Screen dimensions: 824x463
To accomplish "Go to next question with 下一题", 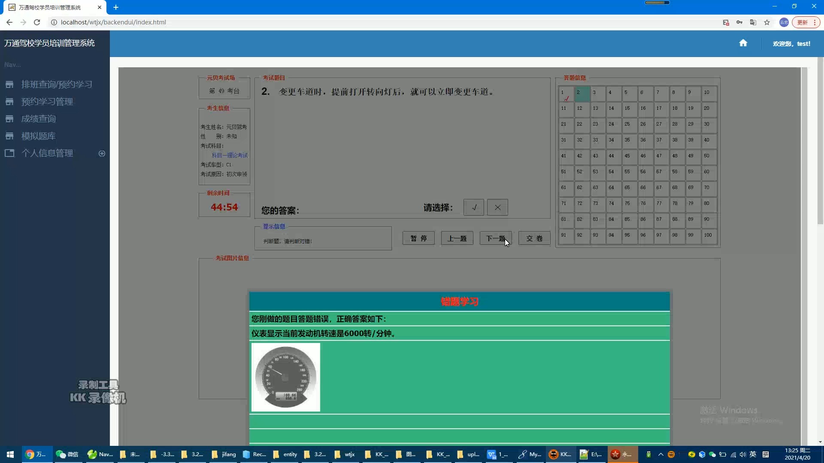I will [496, 238].
